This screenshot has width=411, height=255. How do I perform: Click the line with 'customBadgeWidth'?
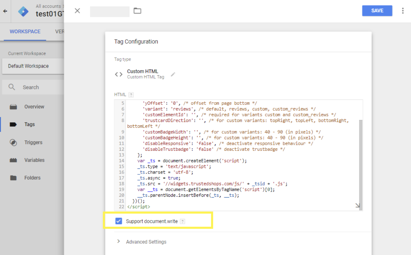232,132
